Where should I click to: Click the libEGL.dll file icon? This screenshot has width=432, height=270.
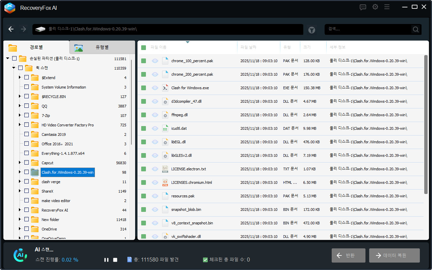click(165, 142)
